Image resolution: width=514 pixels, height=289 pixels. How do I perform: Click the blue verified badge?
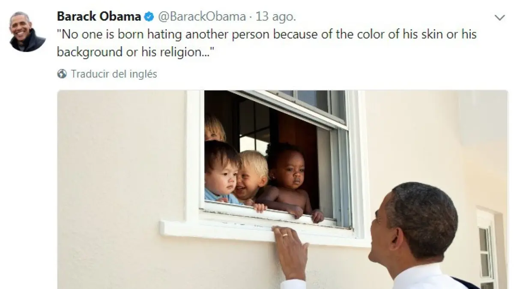[149, 17]
